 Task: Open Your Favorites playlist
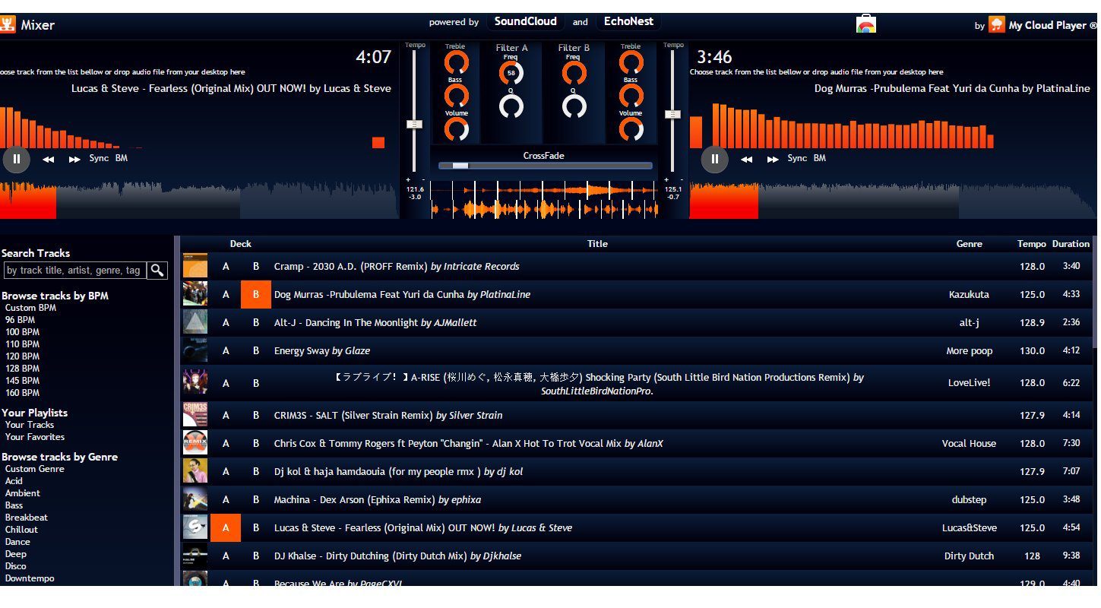35,437
